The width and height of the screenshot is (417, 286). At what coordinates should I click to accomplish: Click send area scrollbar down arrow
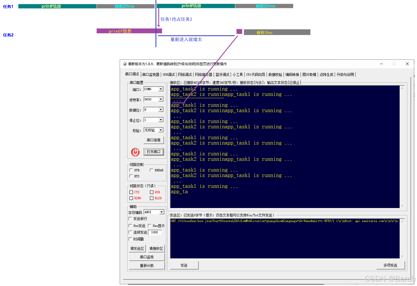pos(402,256)
